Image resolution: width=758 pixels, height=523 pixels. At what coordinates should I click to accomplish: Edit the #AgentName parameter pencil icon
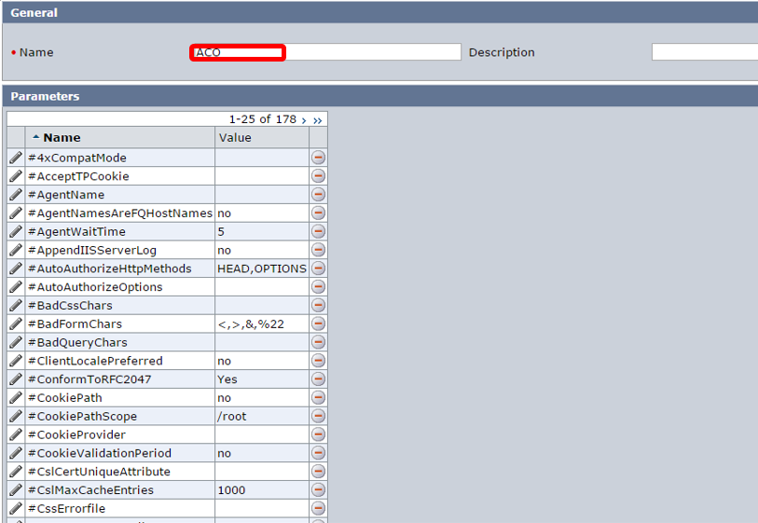(x=16, y=194)
